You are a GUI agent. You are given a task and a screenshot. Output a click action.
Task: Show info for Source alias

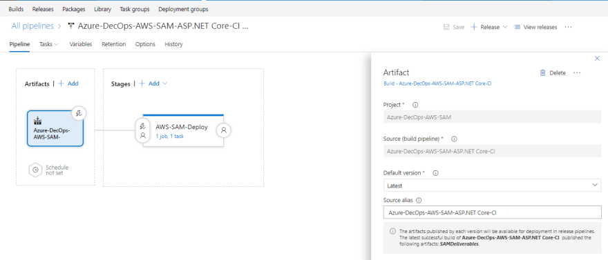pyautogui.click(x=419, y=201)
